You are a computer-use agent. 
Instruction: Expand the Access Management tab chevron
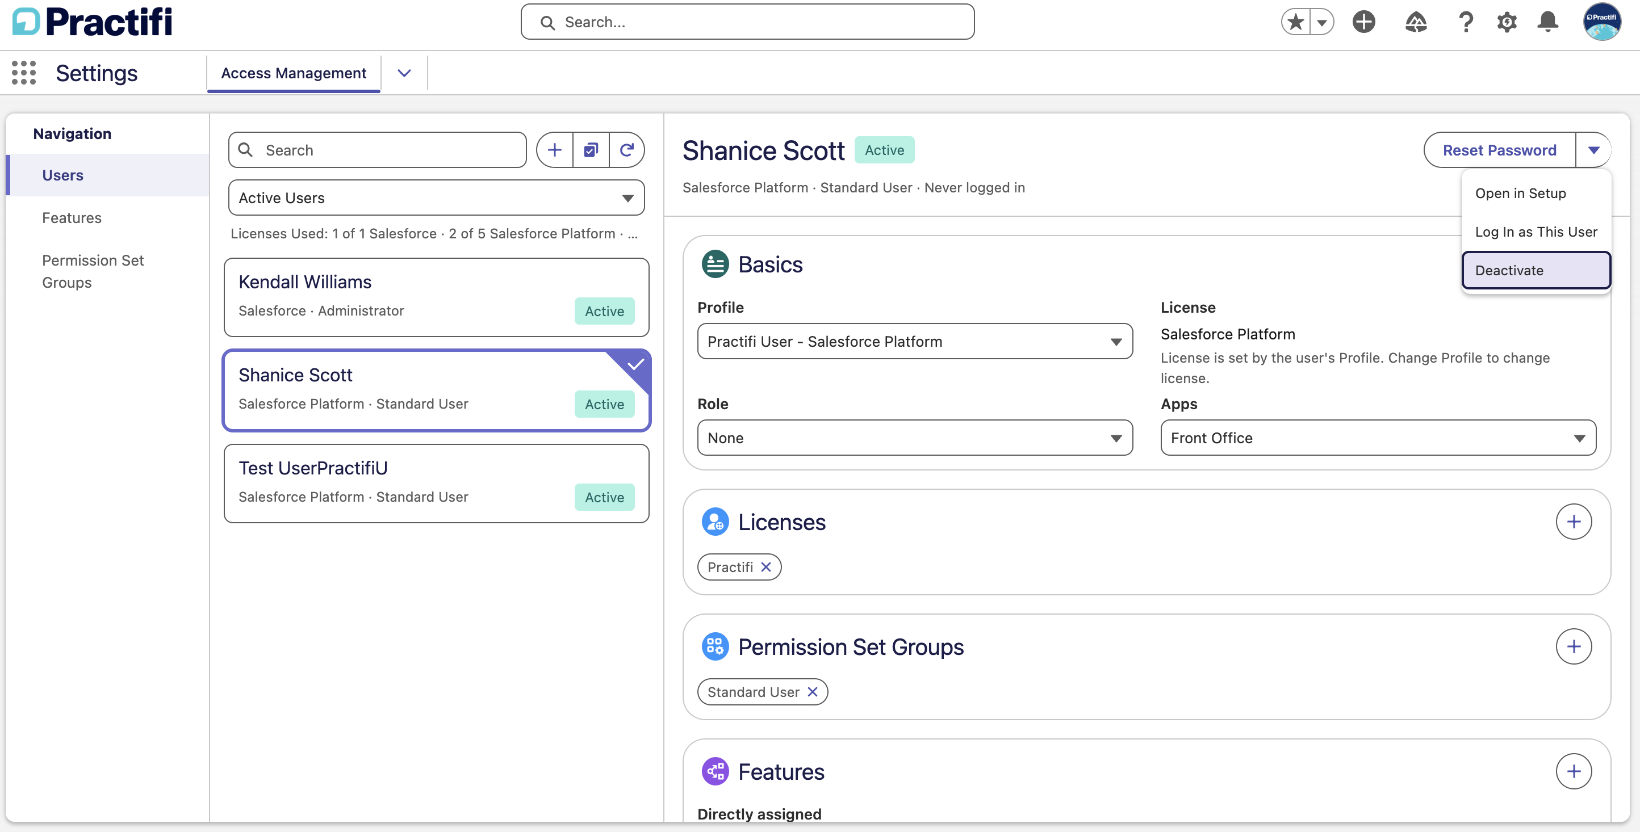[404, 73]
